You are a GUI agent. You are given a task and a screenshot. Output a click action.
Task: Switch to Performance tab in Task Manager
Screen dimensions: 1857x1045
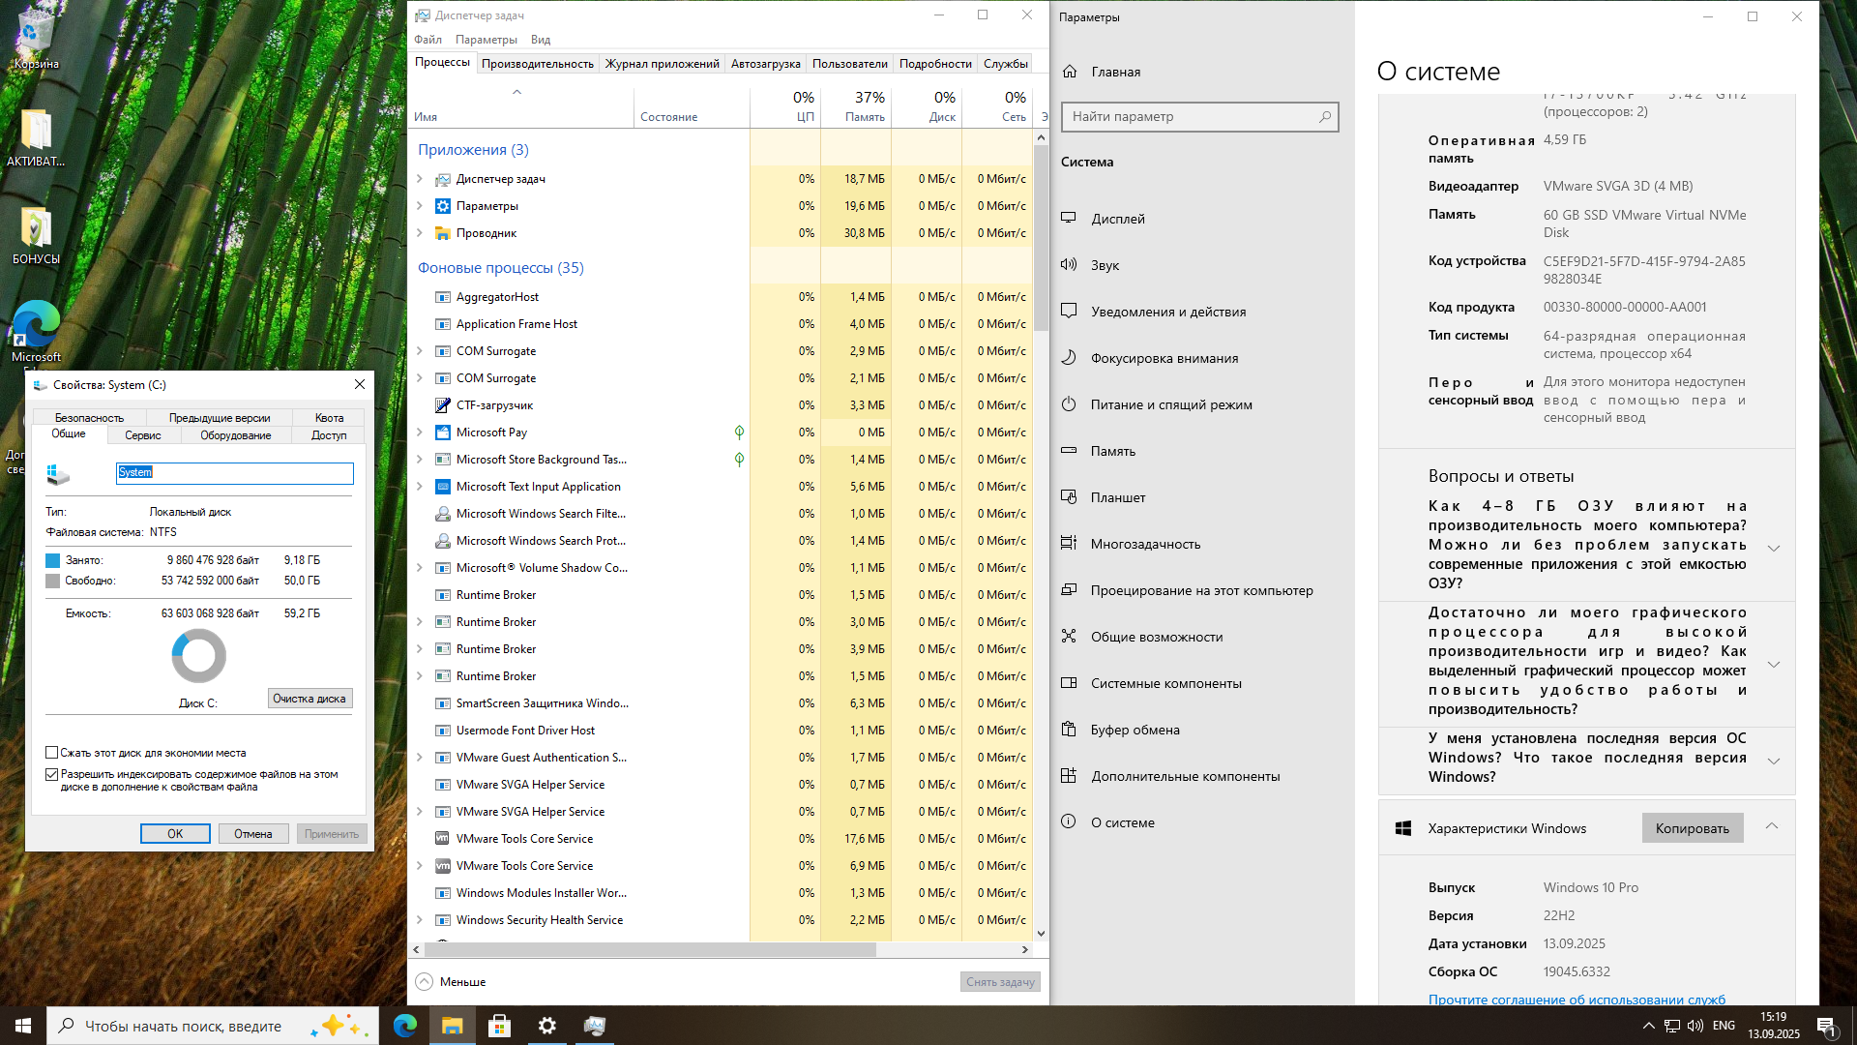pos(538,64)
